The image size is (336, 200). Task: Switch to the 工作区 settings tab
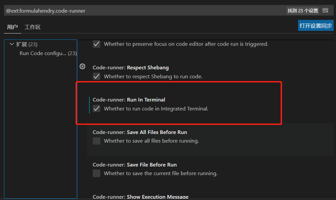[x=33, y=27]
